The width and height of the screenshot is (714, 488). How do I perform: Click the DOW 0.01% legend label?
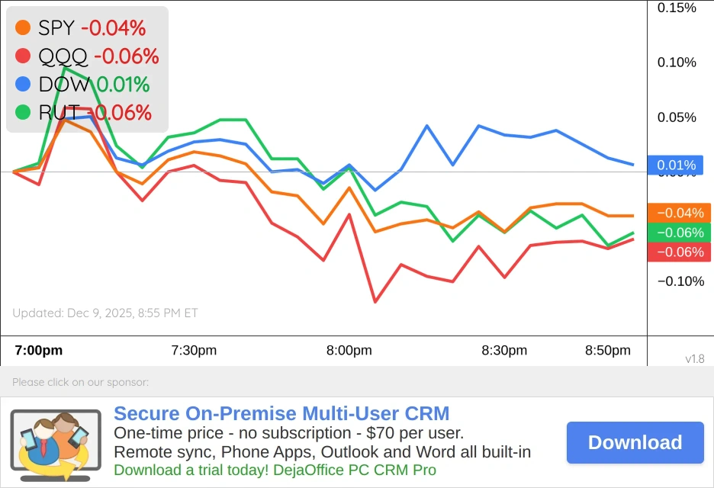point(94,84)
